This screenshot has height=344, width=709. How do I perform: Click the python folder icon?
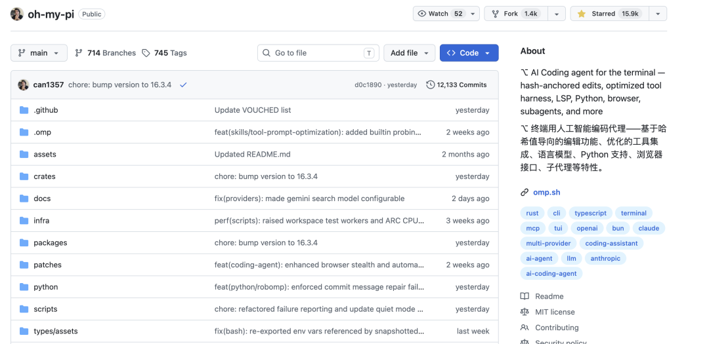[24, 287]
